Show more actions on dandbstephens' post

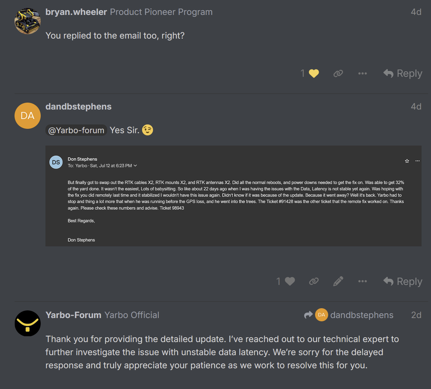click(x=362, y=281)
